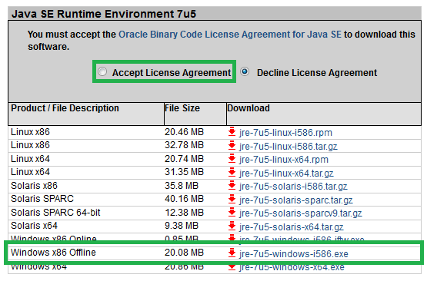Download jre-7u5-linux-x64.rpm file link

click(x=284, y=160)
